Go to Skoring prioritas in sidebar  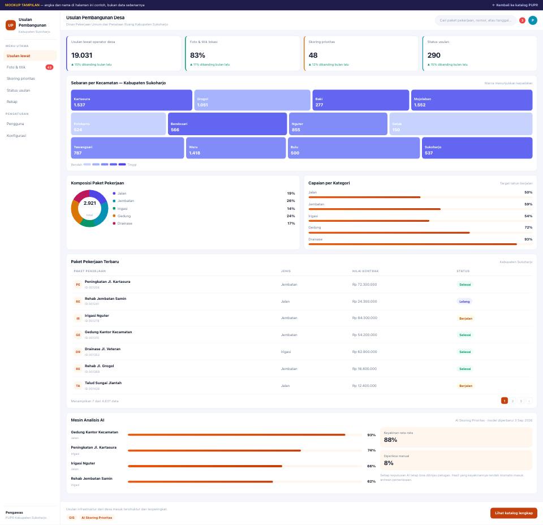(x=30, y=79)
